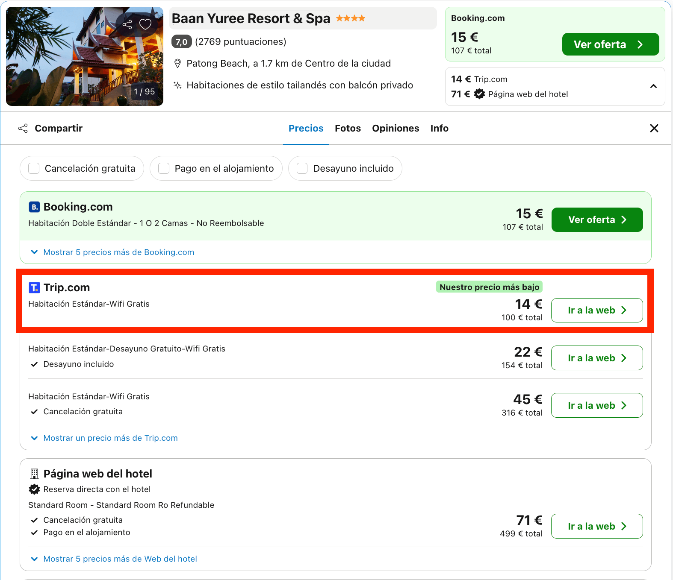The width and height of the screenshot is (673, 580).
Task: Click the Patong Beach location text
Action: coord(289,64)
